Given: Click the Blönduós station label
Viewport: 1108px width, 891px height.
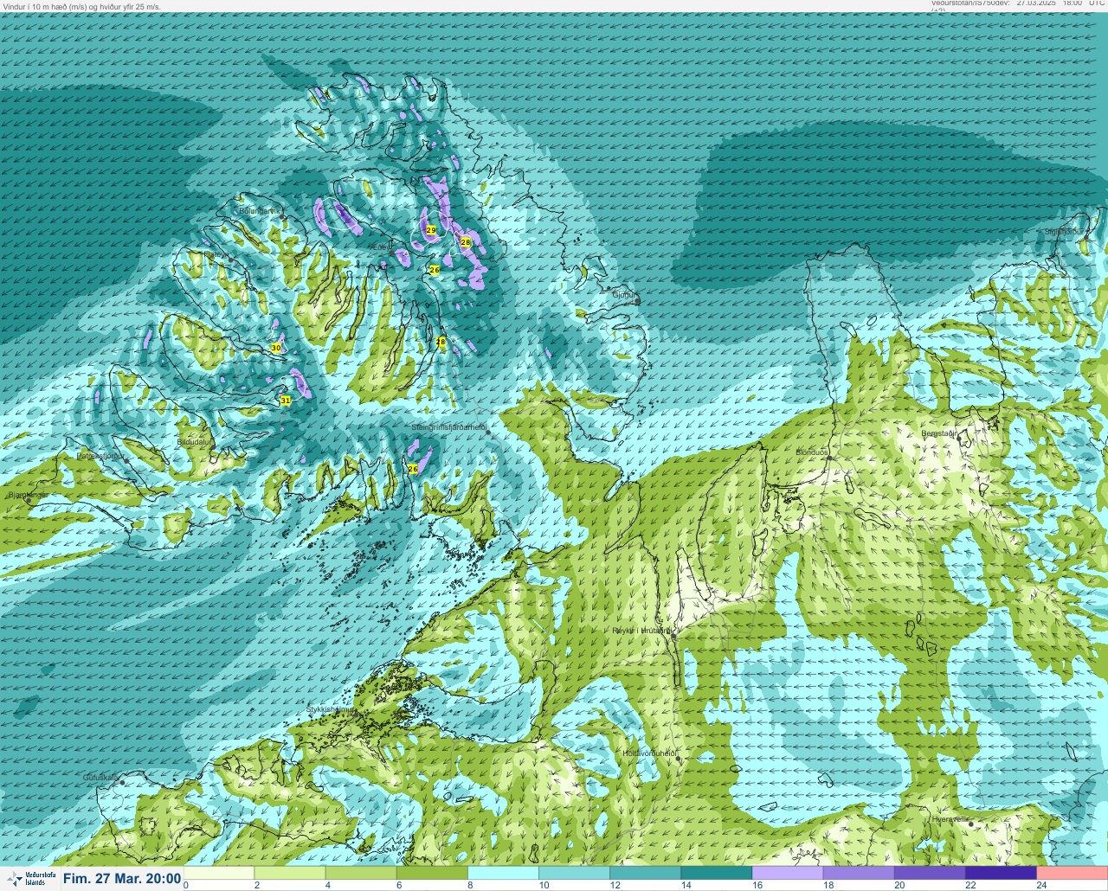Looking at the screenshot, I should 812,452.
